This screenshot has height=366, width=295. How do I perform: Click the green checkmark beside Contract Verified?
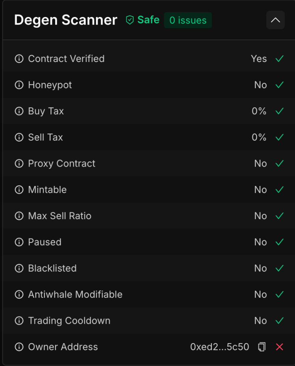click(x=279, y=58)
